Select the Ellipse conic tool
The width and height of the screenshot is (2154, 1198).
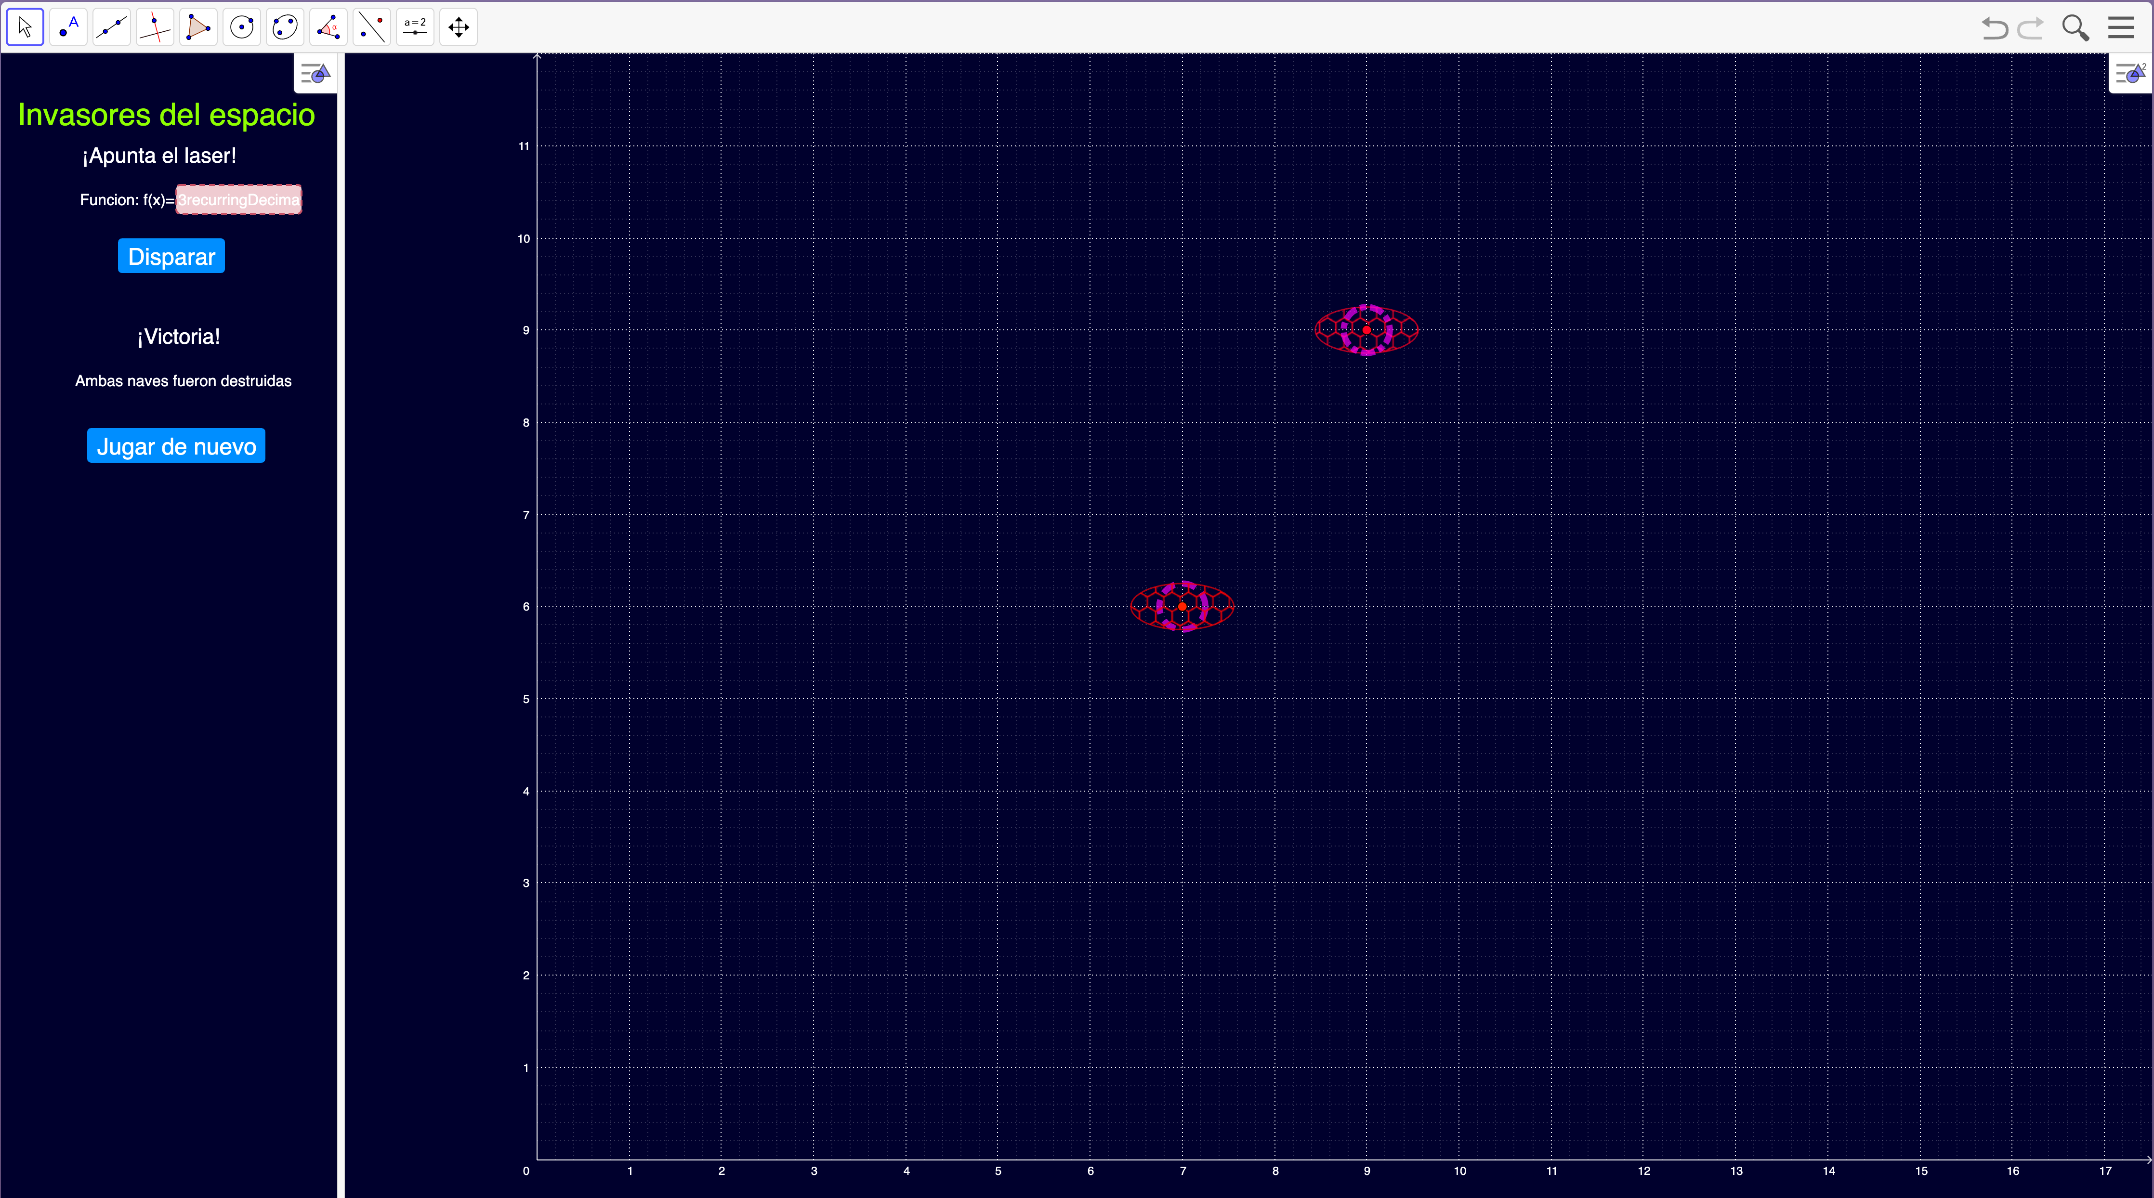coord(285,27)
